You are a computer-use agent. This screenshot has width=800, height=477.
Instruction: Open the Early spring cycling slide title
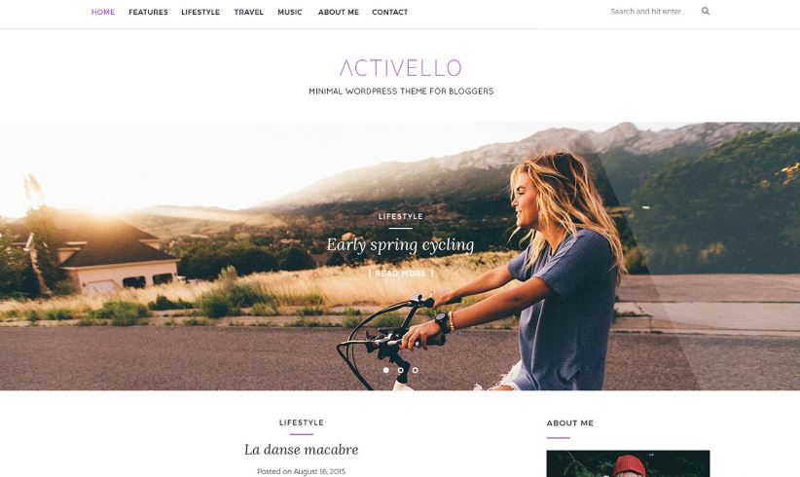(x=401, y=245)
